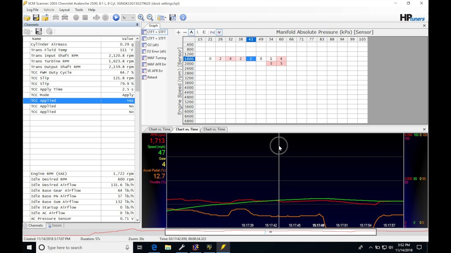Toggle the A display mode button

tap(191, 32)
